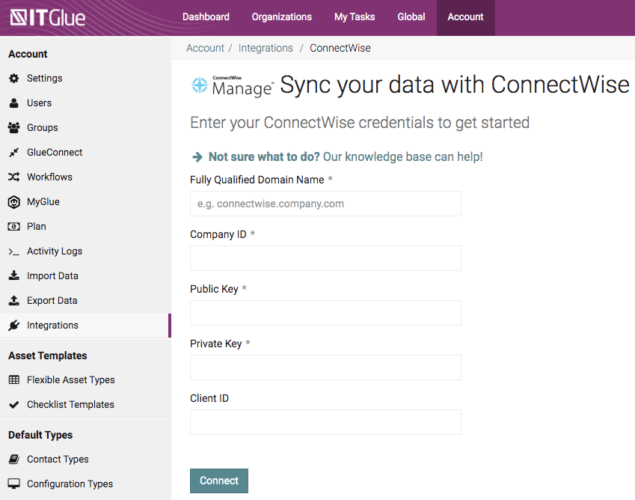Click the knowledge base arrow icon
The height and width of the screenshot is (500, 635).
point(197,156)
